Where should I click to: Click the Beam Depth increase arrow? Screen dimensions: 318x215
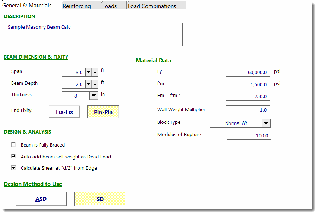click(95, 84)
